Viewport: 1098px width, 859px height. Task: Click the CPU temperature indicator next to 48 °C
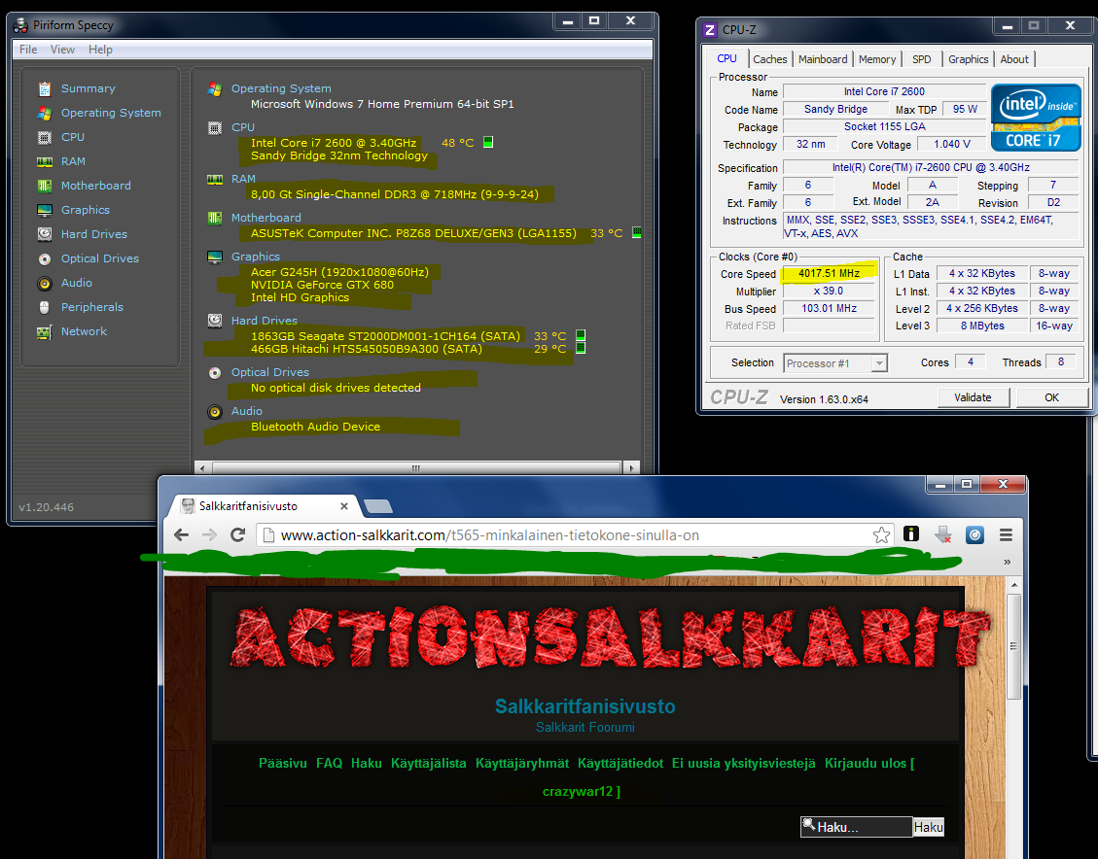(488, 142)
